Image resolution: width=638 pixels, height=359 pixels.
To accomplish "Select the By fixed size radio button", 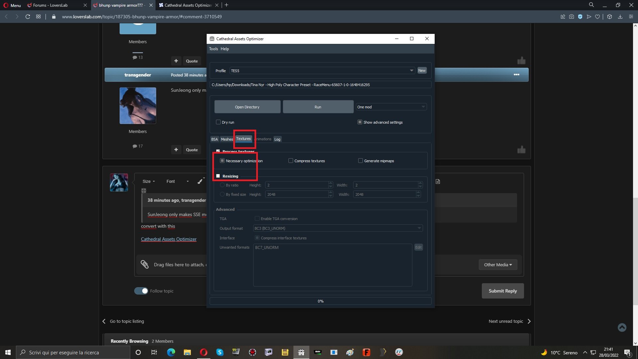I will point(222,194).
